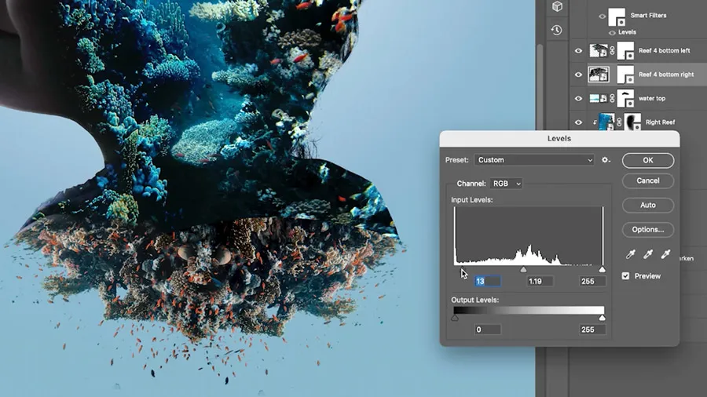This screenshot has height=397, width=707.
Task: Hide the Reef 4 bottom right layer
Action: [578, 75]
